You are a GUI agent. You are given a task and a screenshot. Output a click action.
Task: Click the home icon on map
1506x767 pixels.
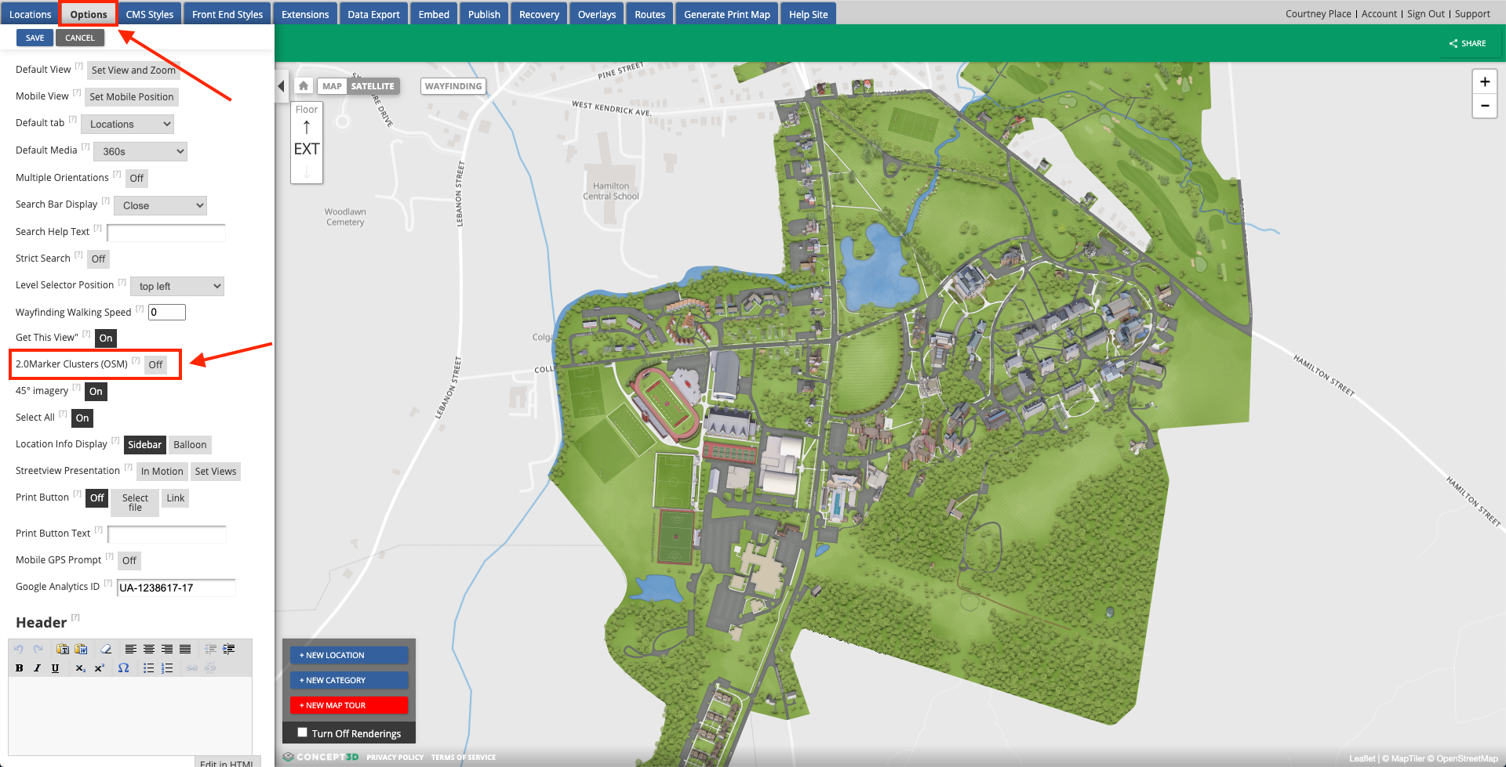pyautogui.click(x=304, y=86)
